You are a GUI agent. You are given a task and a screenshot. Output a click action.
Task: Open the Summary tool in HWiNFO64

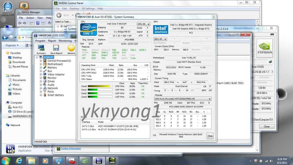tap(41, 49)
